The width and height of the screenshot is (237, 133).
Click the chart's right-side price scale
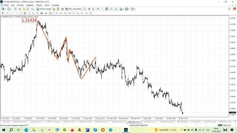[x=233, y=66]
